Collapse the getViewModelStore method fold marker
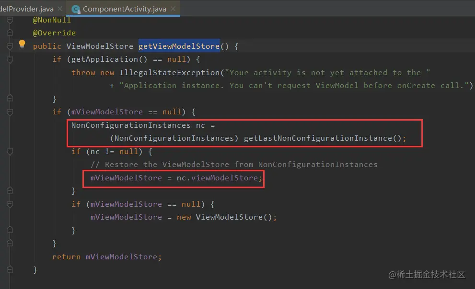Screen dimensions: 475x289 coord(10,46)
